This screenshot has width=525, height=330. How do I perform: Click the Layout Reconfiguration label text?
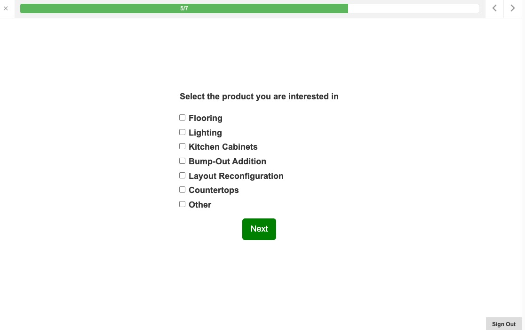click(x=236, y=176)
